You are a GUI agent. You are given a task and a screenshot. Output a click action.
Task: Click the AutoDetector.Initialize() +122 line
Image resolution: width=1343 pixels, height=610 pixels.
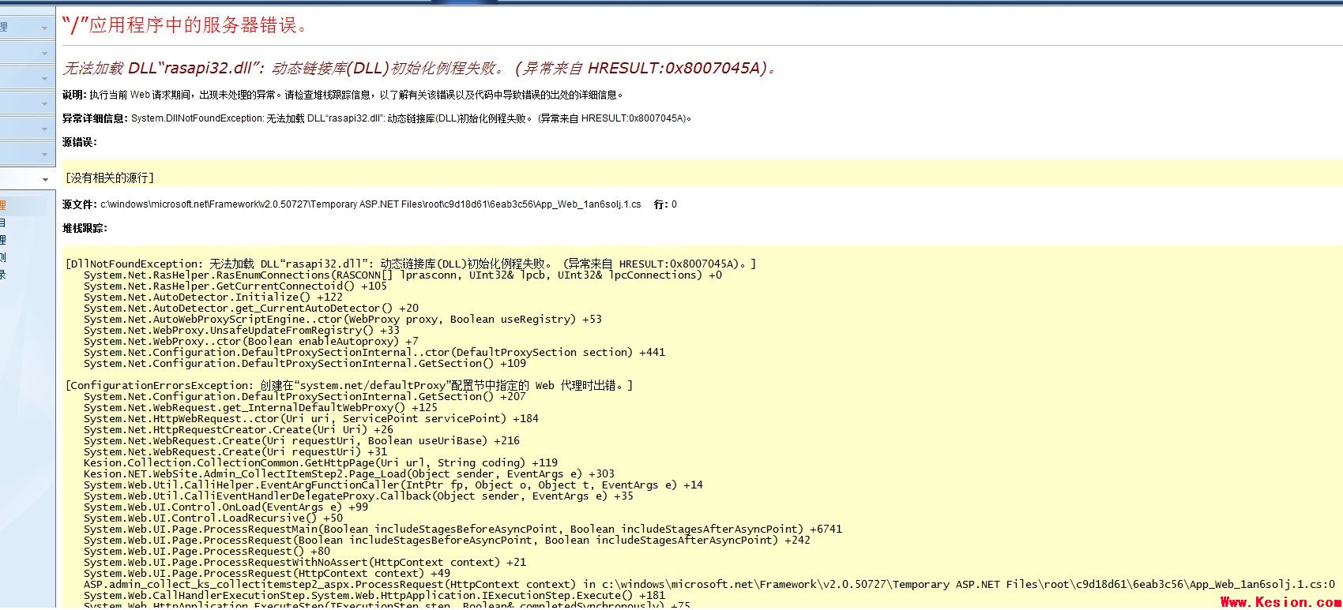213,298
